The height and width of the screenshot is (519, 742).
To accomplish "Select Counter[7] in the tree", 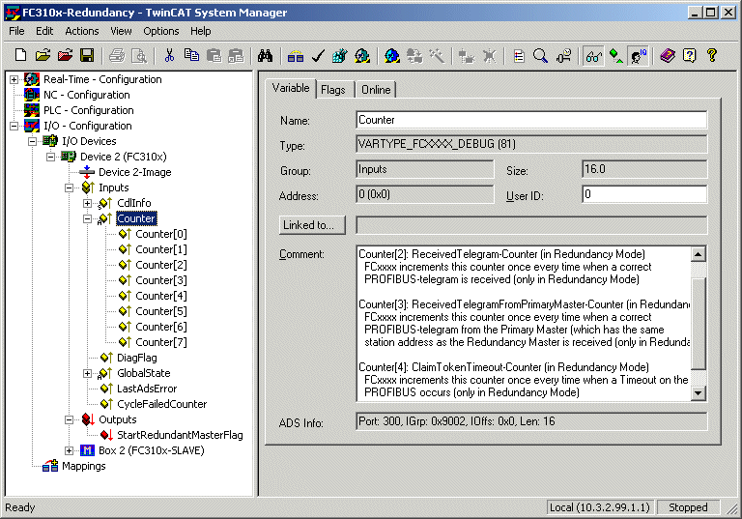I will click(x=161, y=342).
